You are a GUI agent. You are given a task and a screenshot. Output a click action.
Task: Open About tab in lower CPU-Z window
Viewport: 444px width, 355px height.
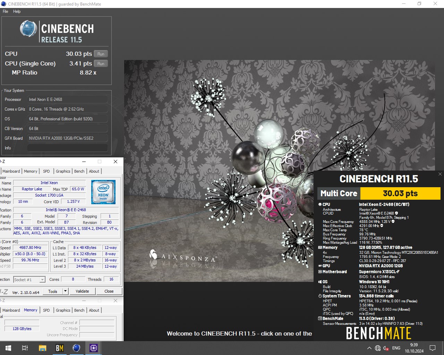(94, 310)
